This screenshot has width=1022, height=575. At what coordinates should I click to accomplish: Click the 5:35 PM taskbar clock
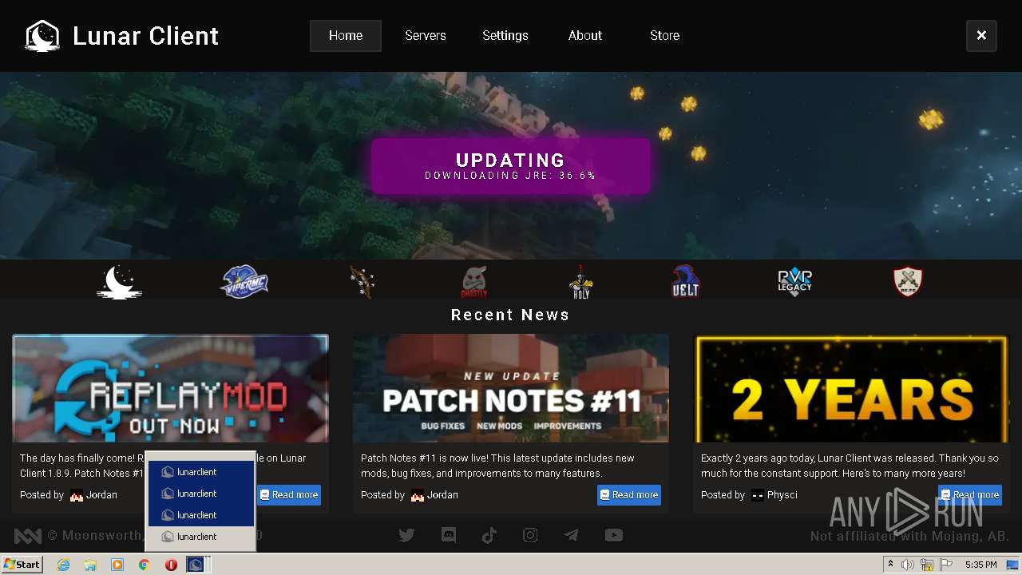click(980, 565)
